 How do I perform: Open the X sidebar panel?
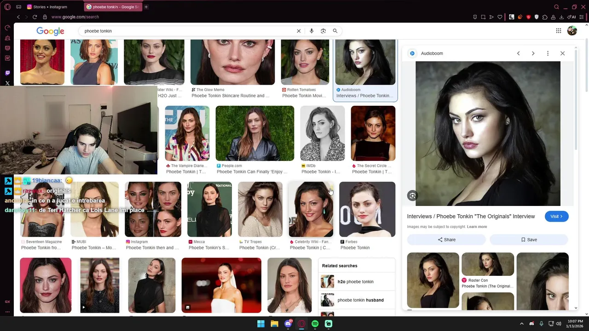point(7,83)
